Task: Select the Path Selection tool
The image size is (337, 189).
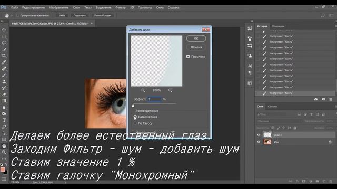Action: pos(4,133)
